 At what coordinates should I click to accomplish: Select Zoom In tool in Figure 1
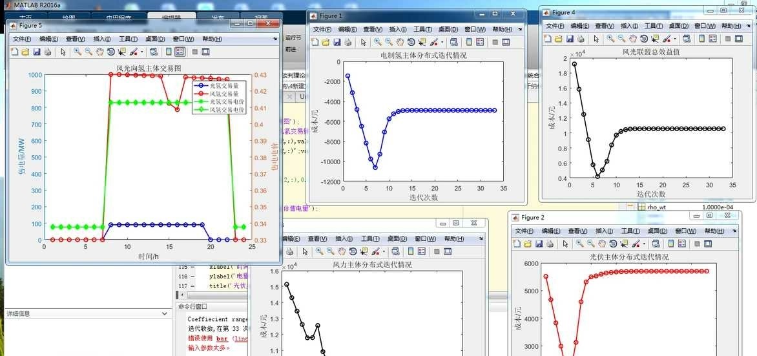tap(378, 42)
